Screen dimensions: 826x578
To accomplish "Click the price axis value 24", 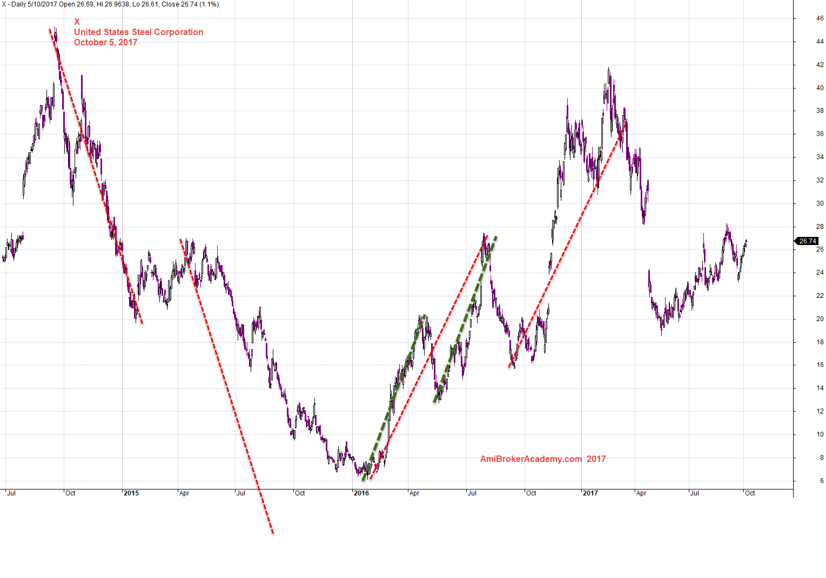I will [820, 273].
